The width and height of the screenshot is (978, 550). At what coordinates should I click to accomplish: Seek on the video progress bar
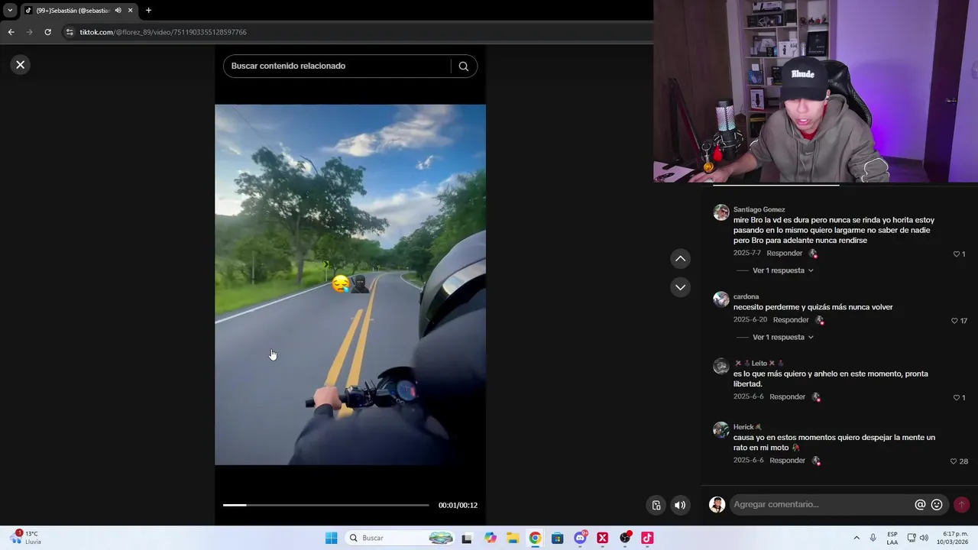pos(326,505)
